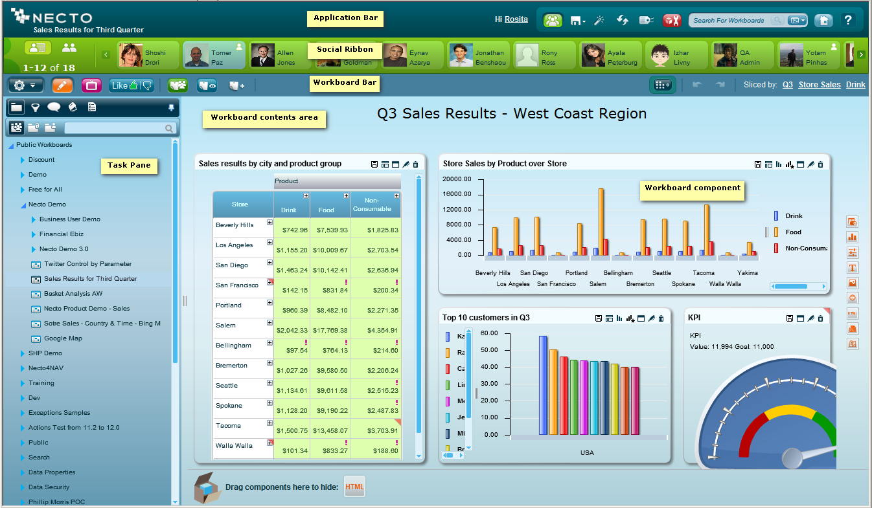This screenshot has width=872, height=508.
Task: Collapse the Public Workboards tree node
Action: click(11, 146)
